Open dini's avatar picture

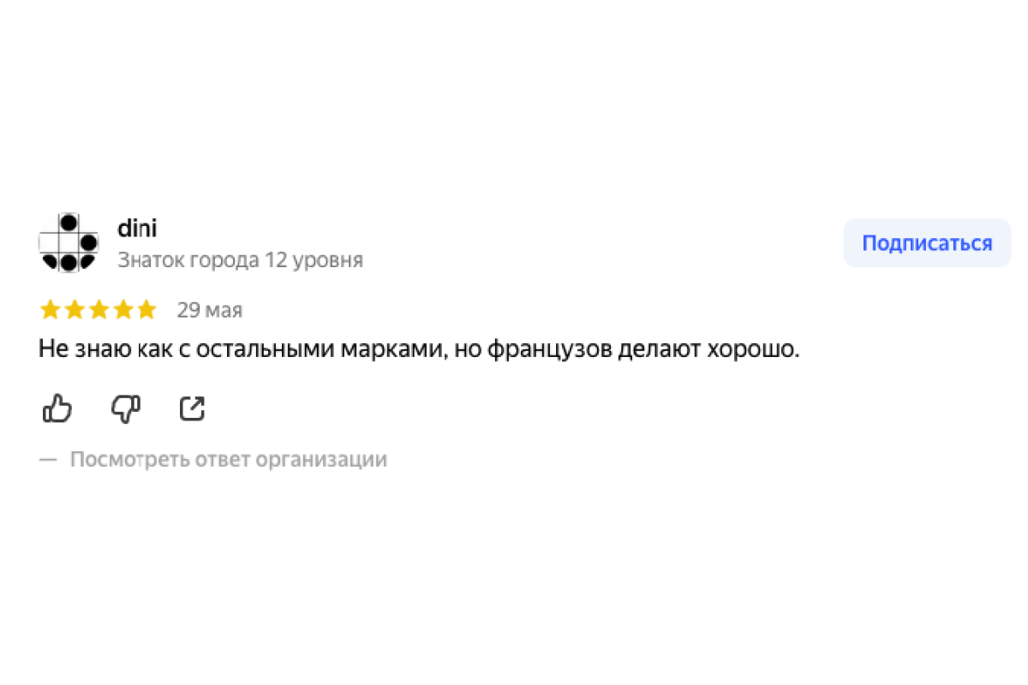coord(69,242)
